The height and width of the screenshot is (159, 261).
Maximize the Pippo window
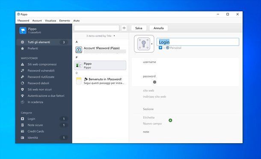coord(228,14)
